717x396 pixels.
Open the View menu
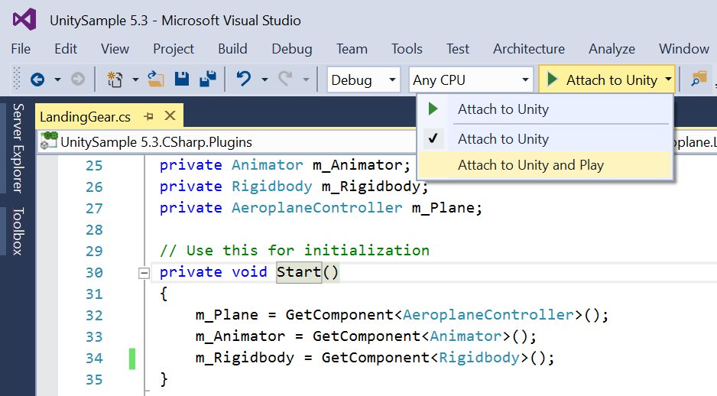pos(115,49)
